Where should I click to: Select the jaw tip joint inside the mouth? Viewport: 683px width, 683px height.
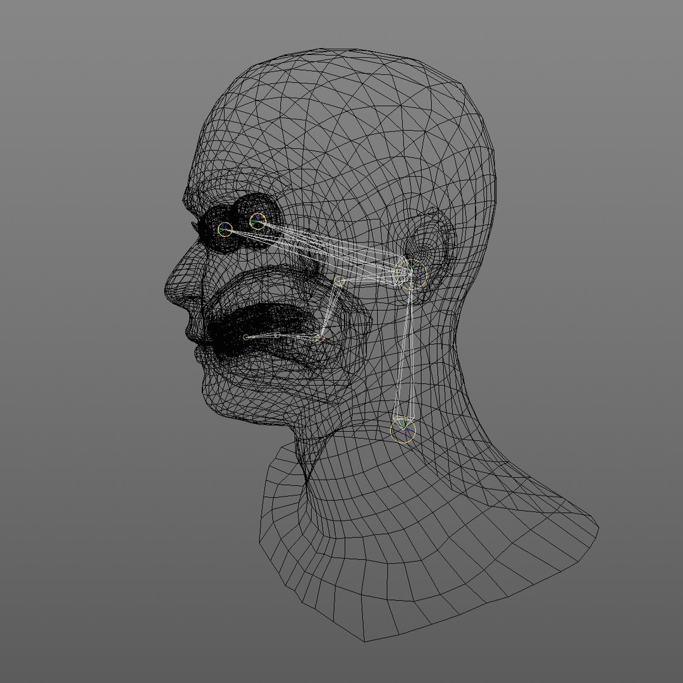[246, 337]
